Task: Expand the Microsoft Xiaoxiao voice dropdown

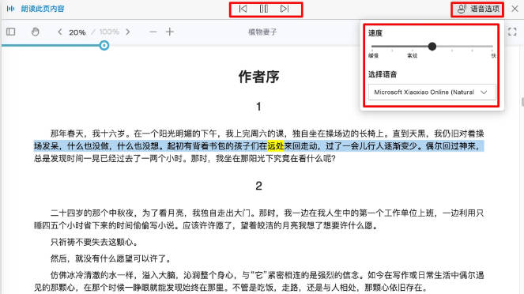Action: [432, 92]
